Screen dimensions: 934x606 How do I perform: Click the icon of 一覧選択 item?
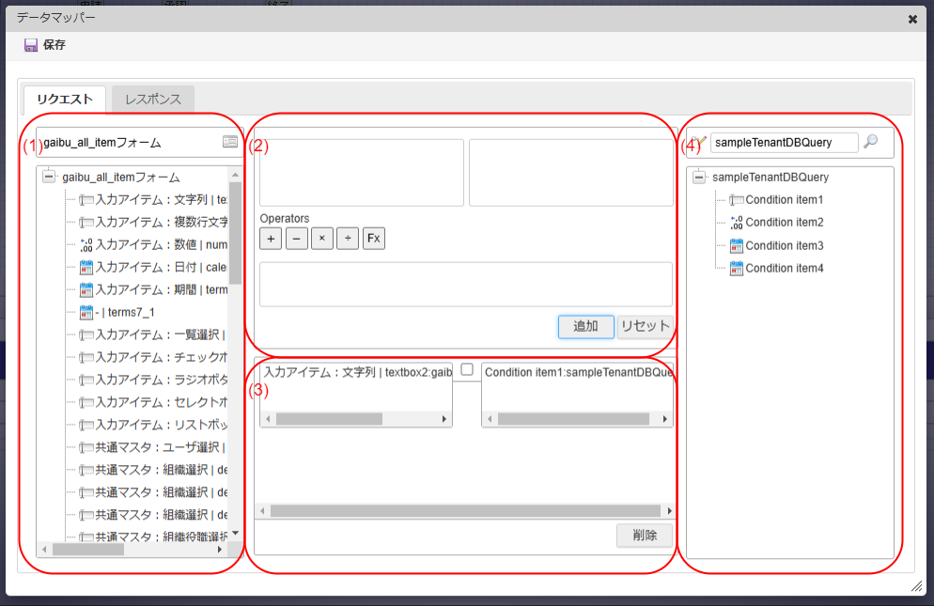86,334
